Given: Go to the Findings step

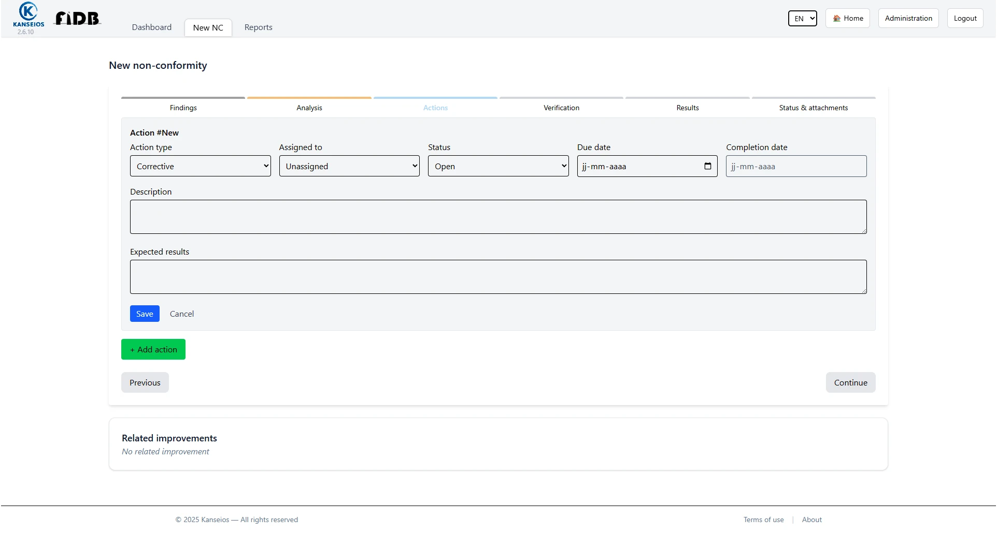Looking at the screenshot, I should 183,108.
